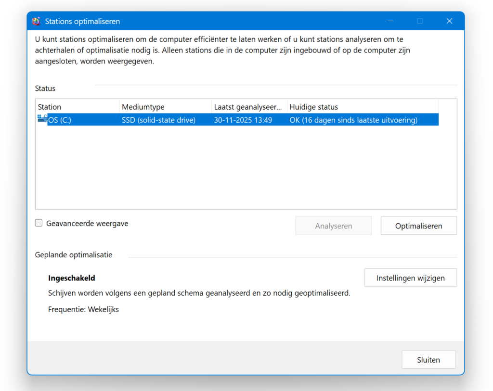Click the 30-11-2025 13:49 analysis date cell
This screenshot has height=391, width=493.
click(x=243, y=120)
